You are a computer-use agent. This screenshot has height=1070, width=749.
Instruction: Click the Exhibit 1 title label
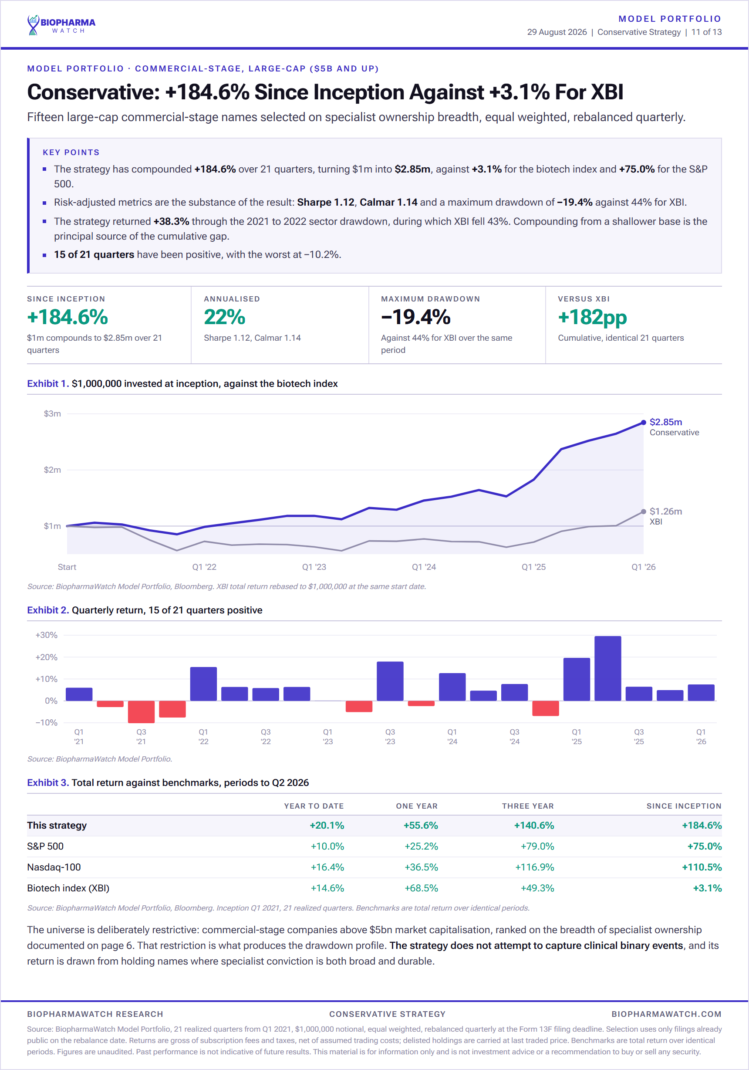[x=182, y=383]
